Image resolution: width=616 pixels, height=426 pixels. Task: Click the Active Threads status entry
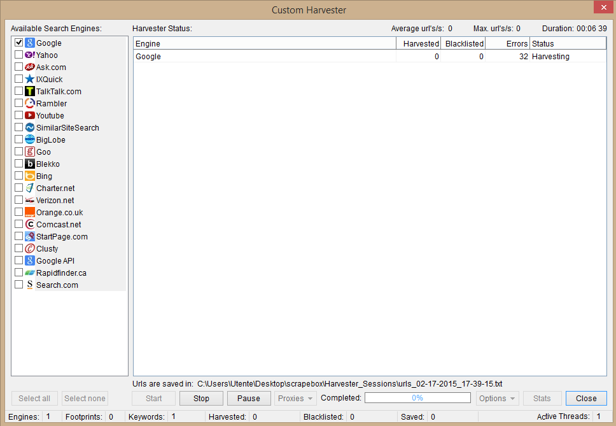568,416
